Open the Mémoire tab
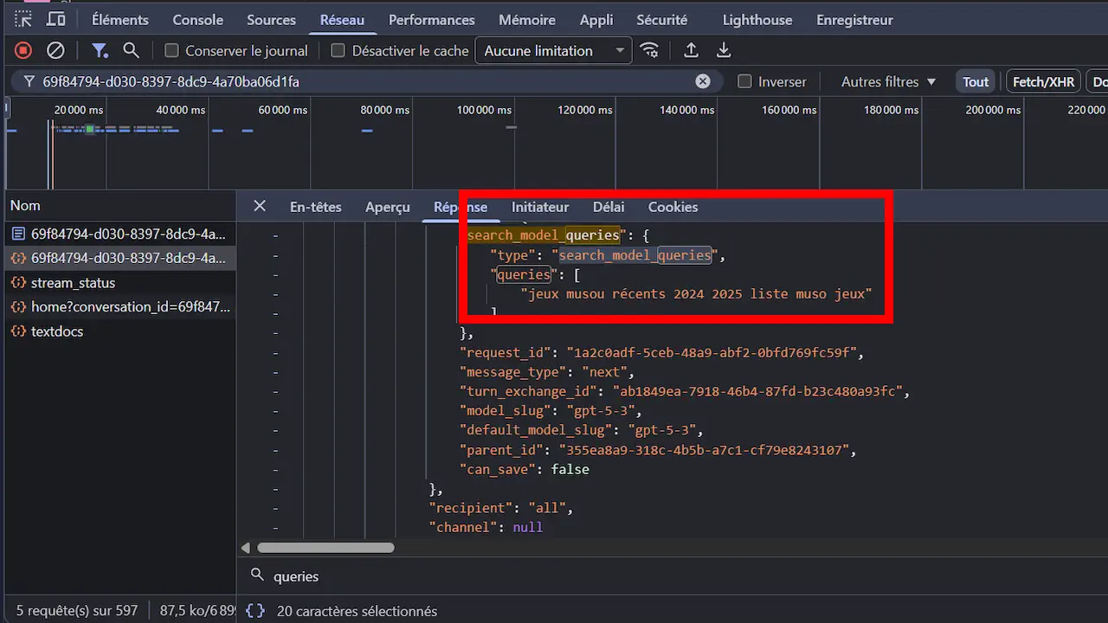 [527, 20]
